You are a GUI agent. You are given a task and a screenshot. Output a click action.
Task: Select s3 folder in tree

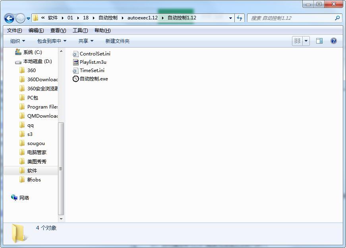[x=30, y=134]
